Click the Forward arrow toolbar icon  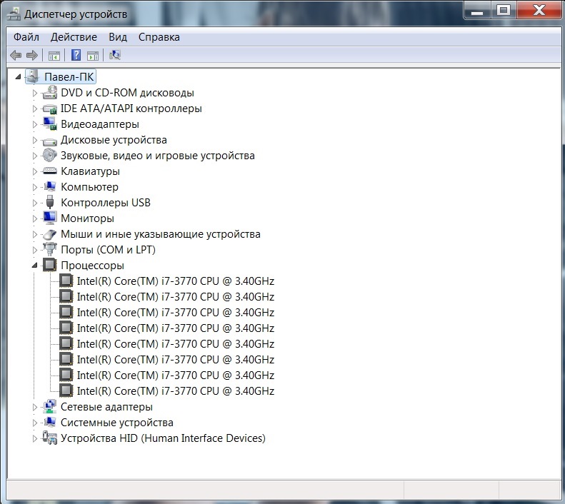[32, 56]
